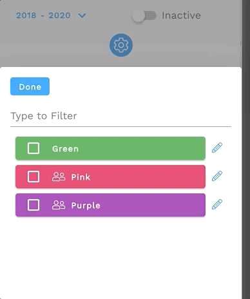Select the Green tag bar
Image resolution: width=250 pixels, height=299 pixels.
click(110, 148)
